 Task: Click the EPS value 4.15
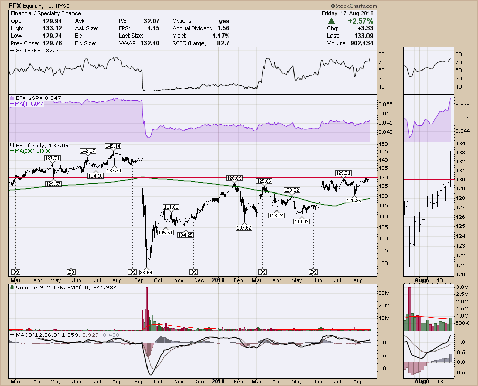tap(153, 28)
